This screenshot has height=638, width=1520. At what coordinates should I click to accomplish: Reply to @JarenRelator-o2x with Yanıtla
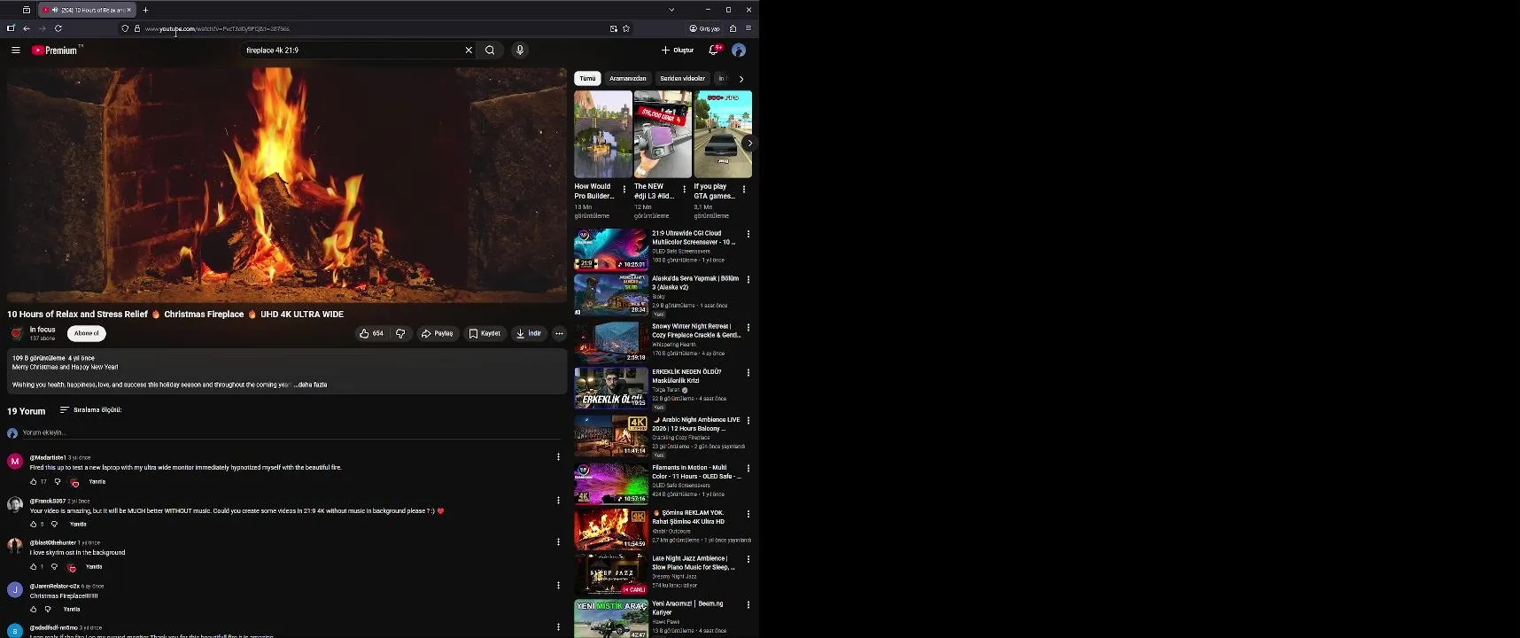(72, 610)
